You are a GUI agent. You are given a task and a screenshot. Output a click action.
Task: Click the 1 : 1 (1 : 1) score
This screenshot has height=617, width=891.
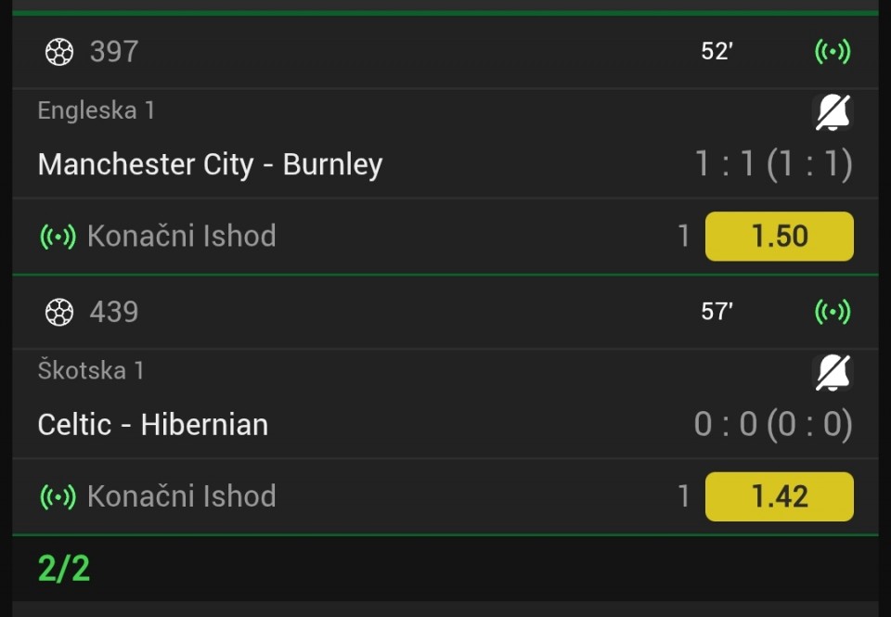(773, 165)
